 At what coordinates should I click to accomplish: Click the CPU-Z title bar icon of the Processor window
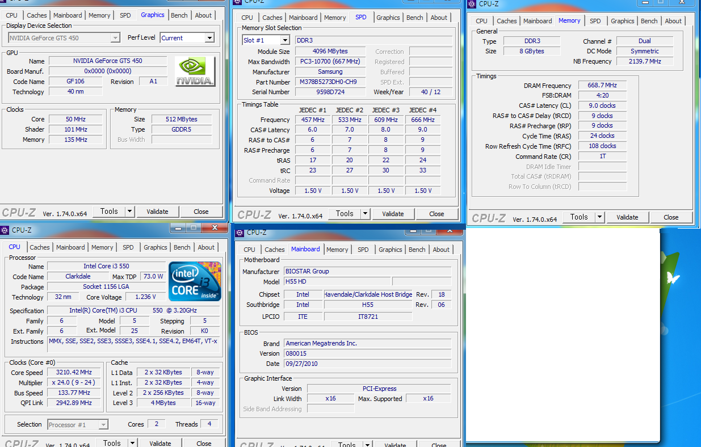tap(5, 230)
